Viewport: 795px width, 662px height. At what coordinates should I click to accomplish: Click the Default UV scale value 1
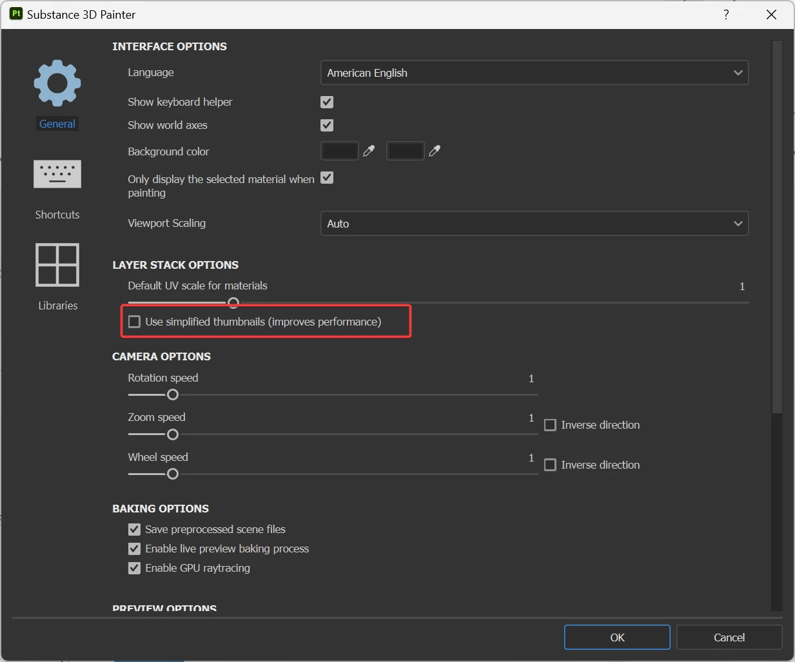coord(742,286)
